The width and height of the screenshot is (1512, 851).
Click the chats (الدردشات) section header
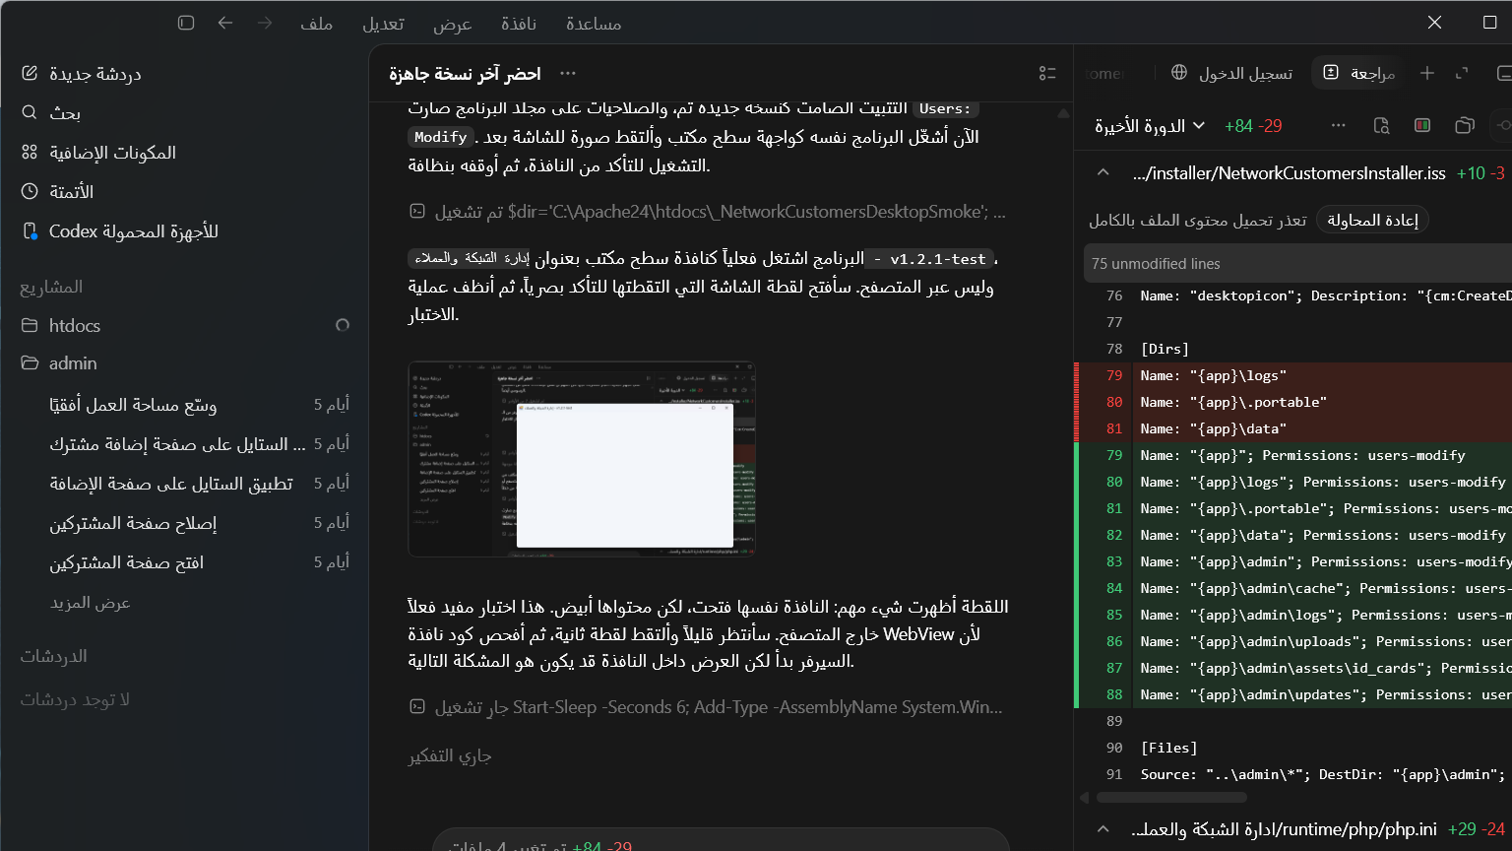(54, 656)
